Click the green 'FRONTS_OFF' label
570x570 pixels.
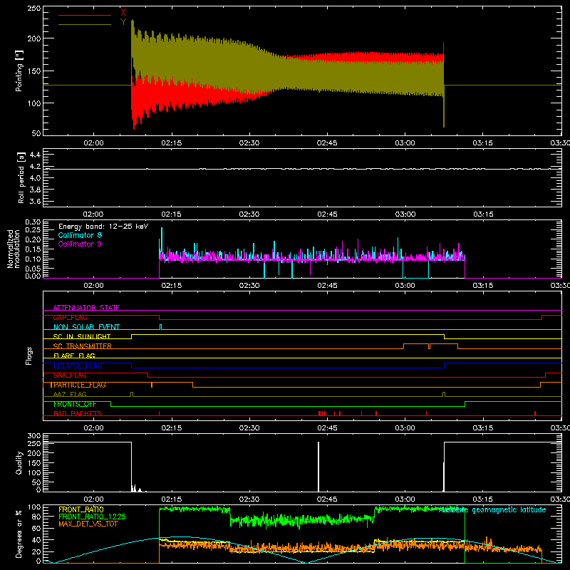(x=75, y=404)
